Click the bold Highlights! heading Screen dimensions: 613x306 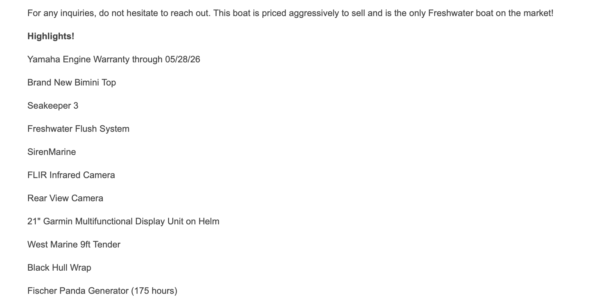click(x=51, y=36)
